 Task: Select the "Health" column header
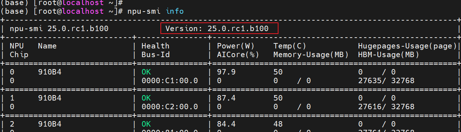point(155,46)
